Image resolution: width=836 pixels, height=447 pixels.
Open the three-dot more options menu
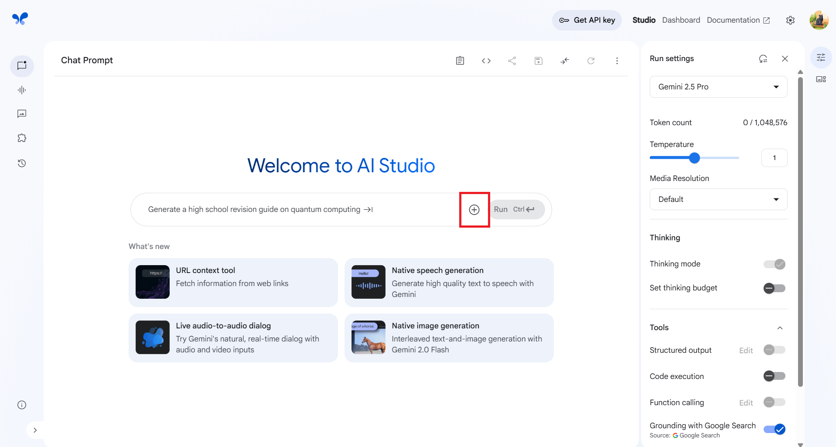pos(617,61)
